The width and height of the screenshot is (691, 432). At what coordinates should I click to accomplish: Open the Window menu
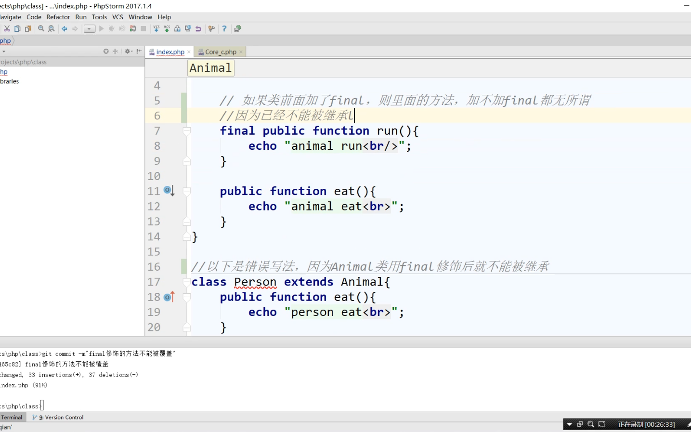(x=140, y=17)
